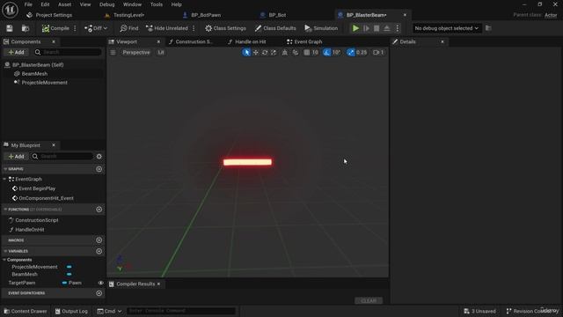Image resolution: width=563 pixels, height=317 pixels.
Task: Toggle surface snapping icon in viewport
Action: [x=296, y=53]
